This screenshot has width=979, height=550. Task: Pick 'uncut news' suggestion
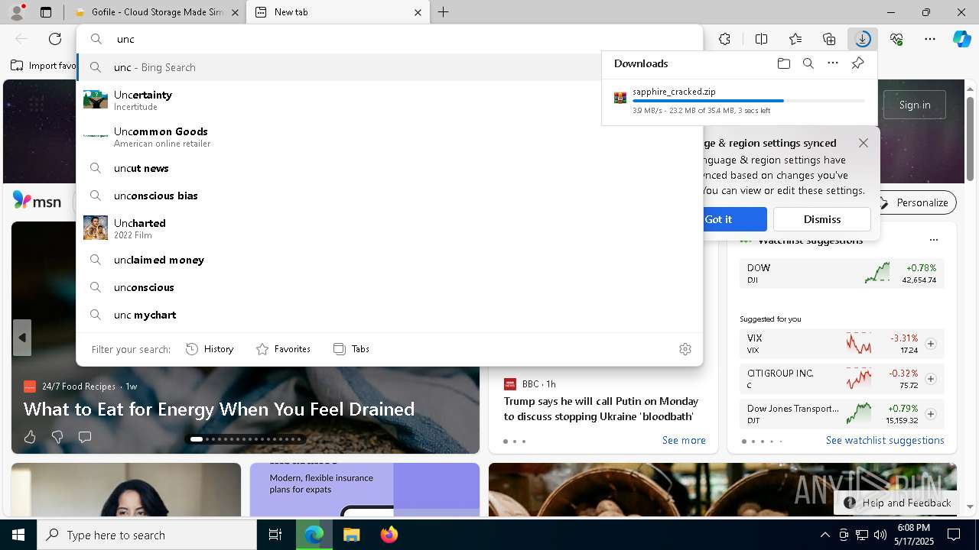[x=390, y=168]
